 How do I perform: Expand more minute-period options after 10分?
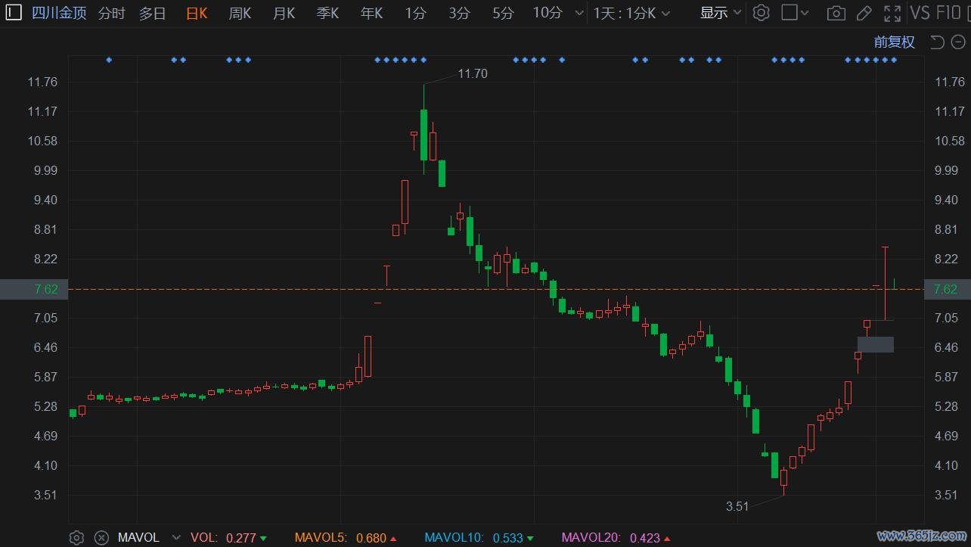pyautogui.click(x=579, y=13)
